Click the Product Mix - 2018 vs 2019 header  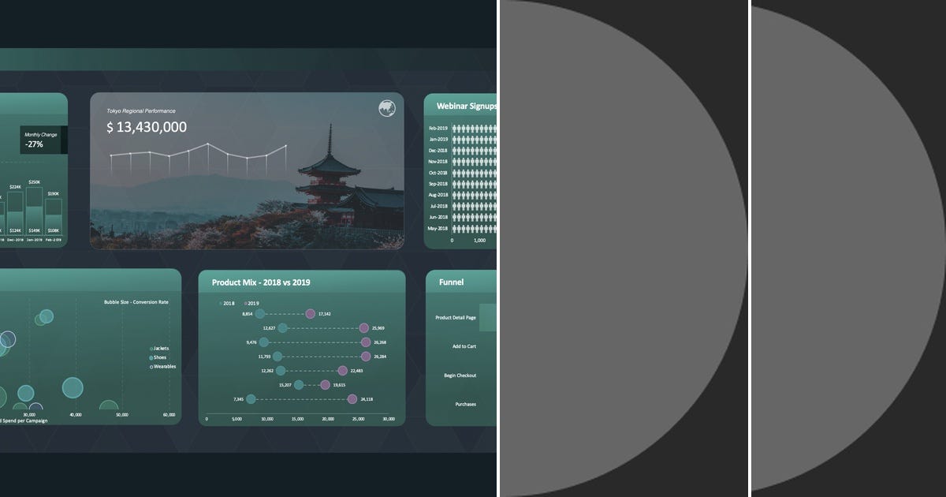(x=260, y=282)
